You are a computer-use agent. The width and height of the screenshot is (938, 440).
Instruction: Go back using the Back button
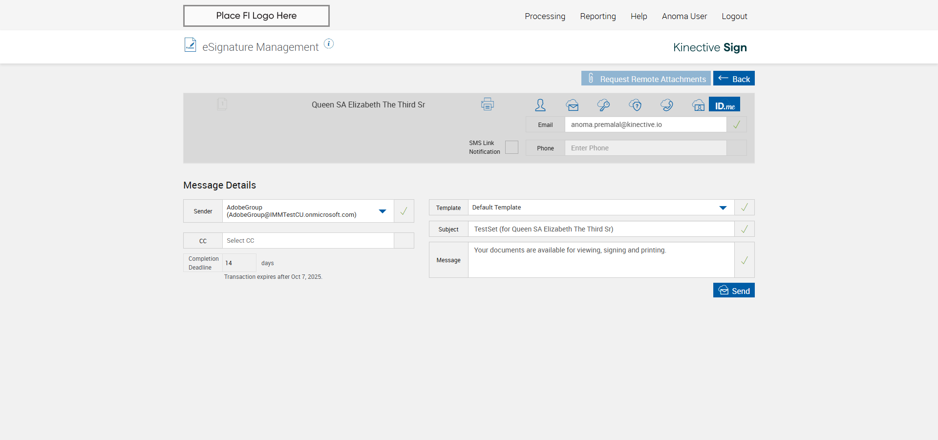pyautogui.click(x=734, y=79)
